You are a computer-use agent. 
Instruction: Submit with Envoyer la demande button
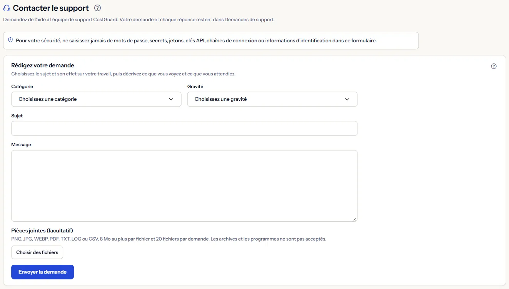[43, 272]
